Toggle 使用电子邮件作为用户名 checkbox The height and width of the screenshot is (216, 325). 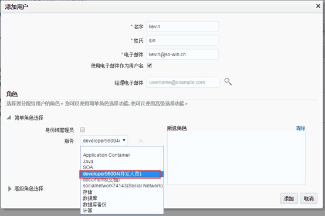(150, 66)
